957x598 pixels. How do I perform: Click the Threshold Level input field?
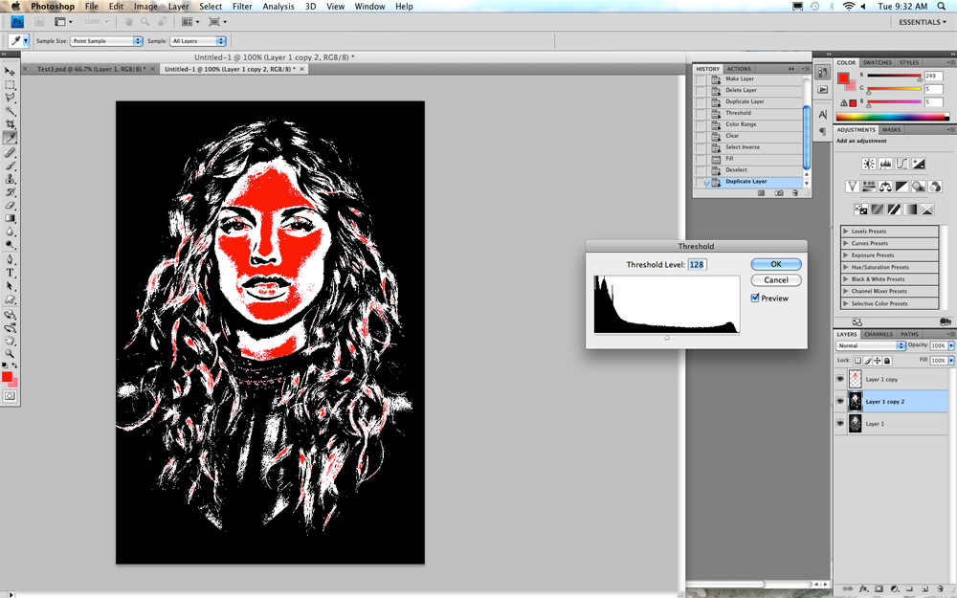click(697, 264)
